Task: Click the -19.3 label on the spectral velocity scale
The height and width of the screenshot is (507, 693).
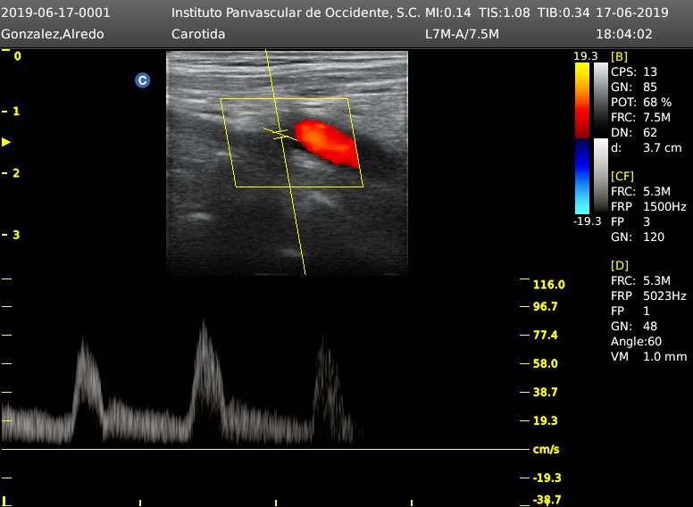Action: pos(547,478)
